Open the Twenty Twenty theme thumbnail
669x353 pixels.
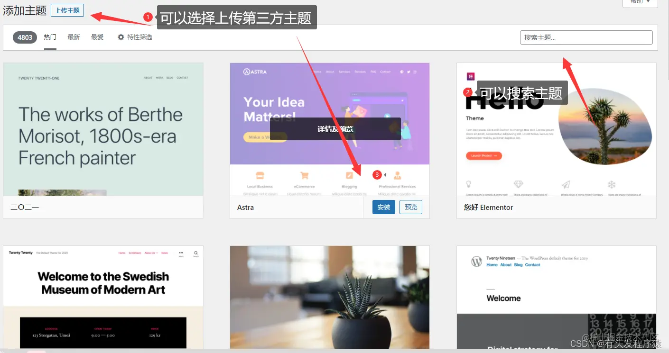tap(103, 298)
